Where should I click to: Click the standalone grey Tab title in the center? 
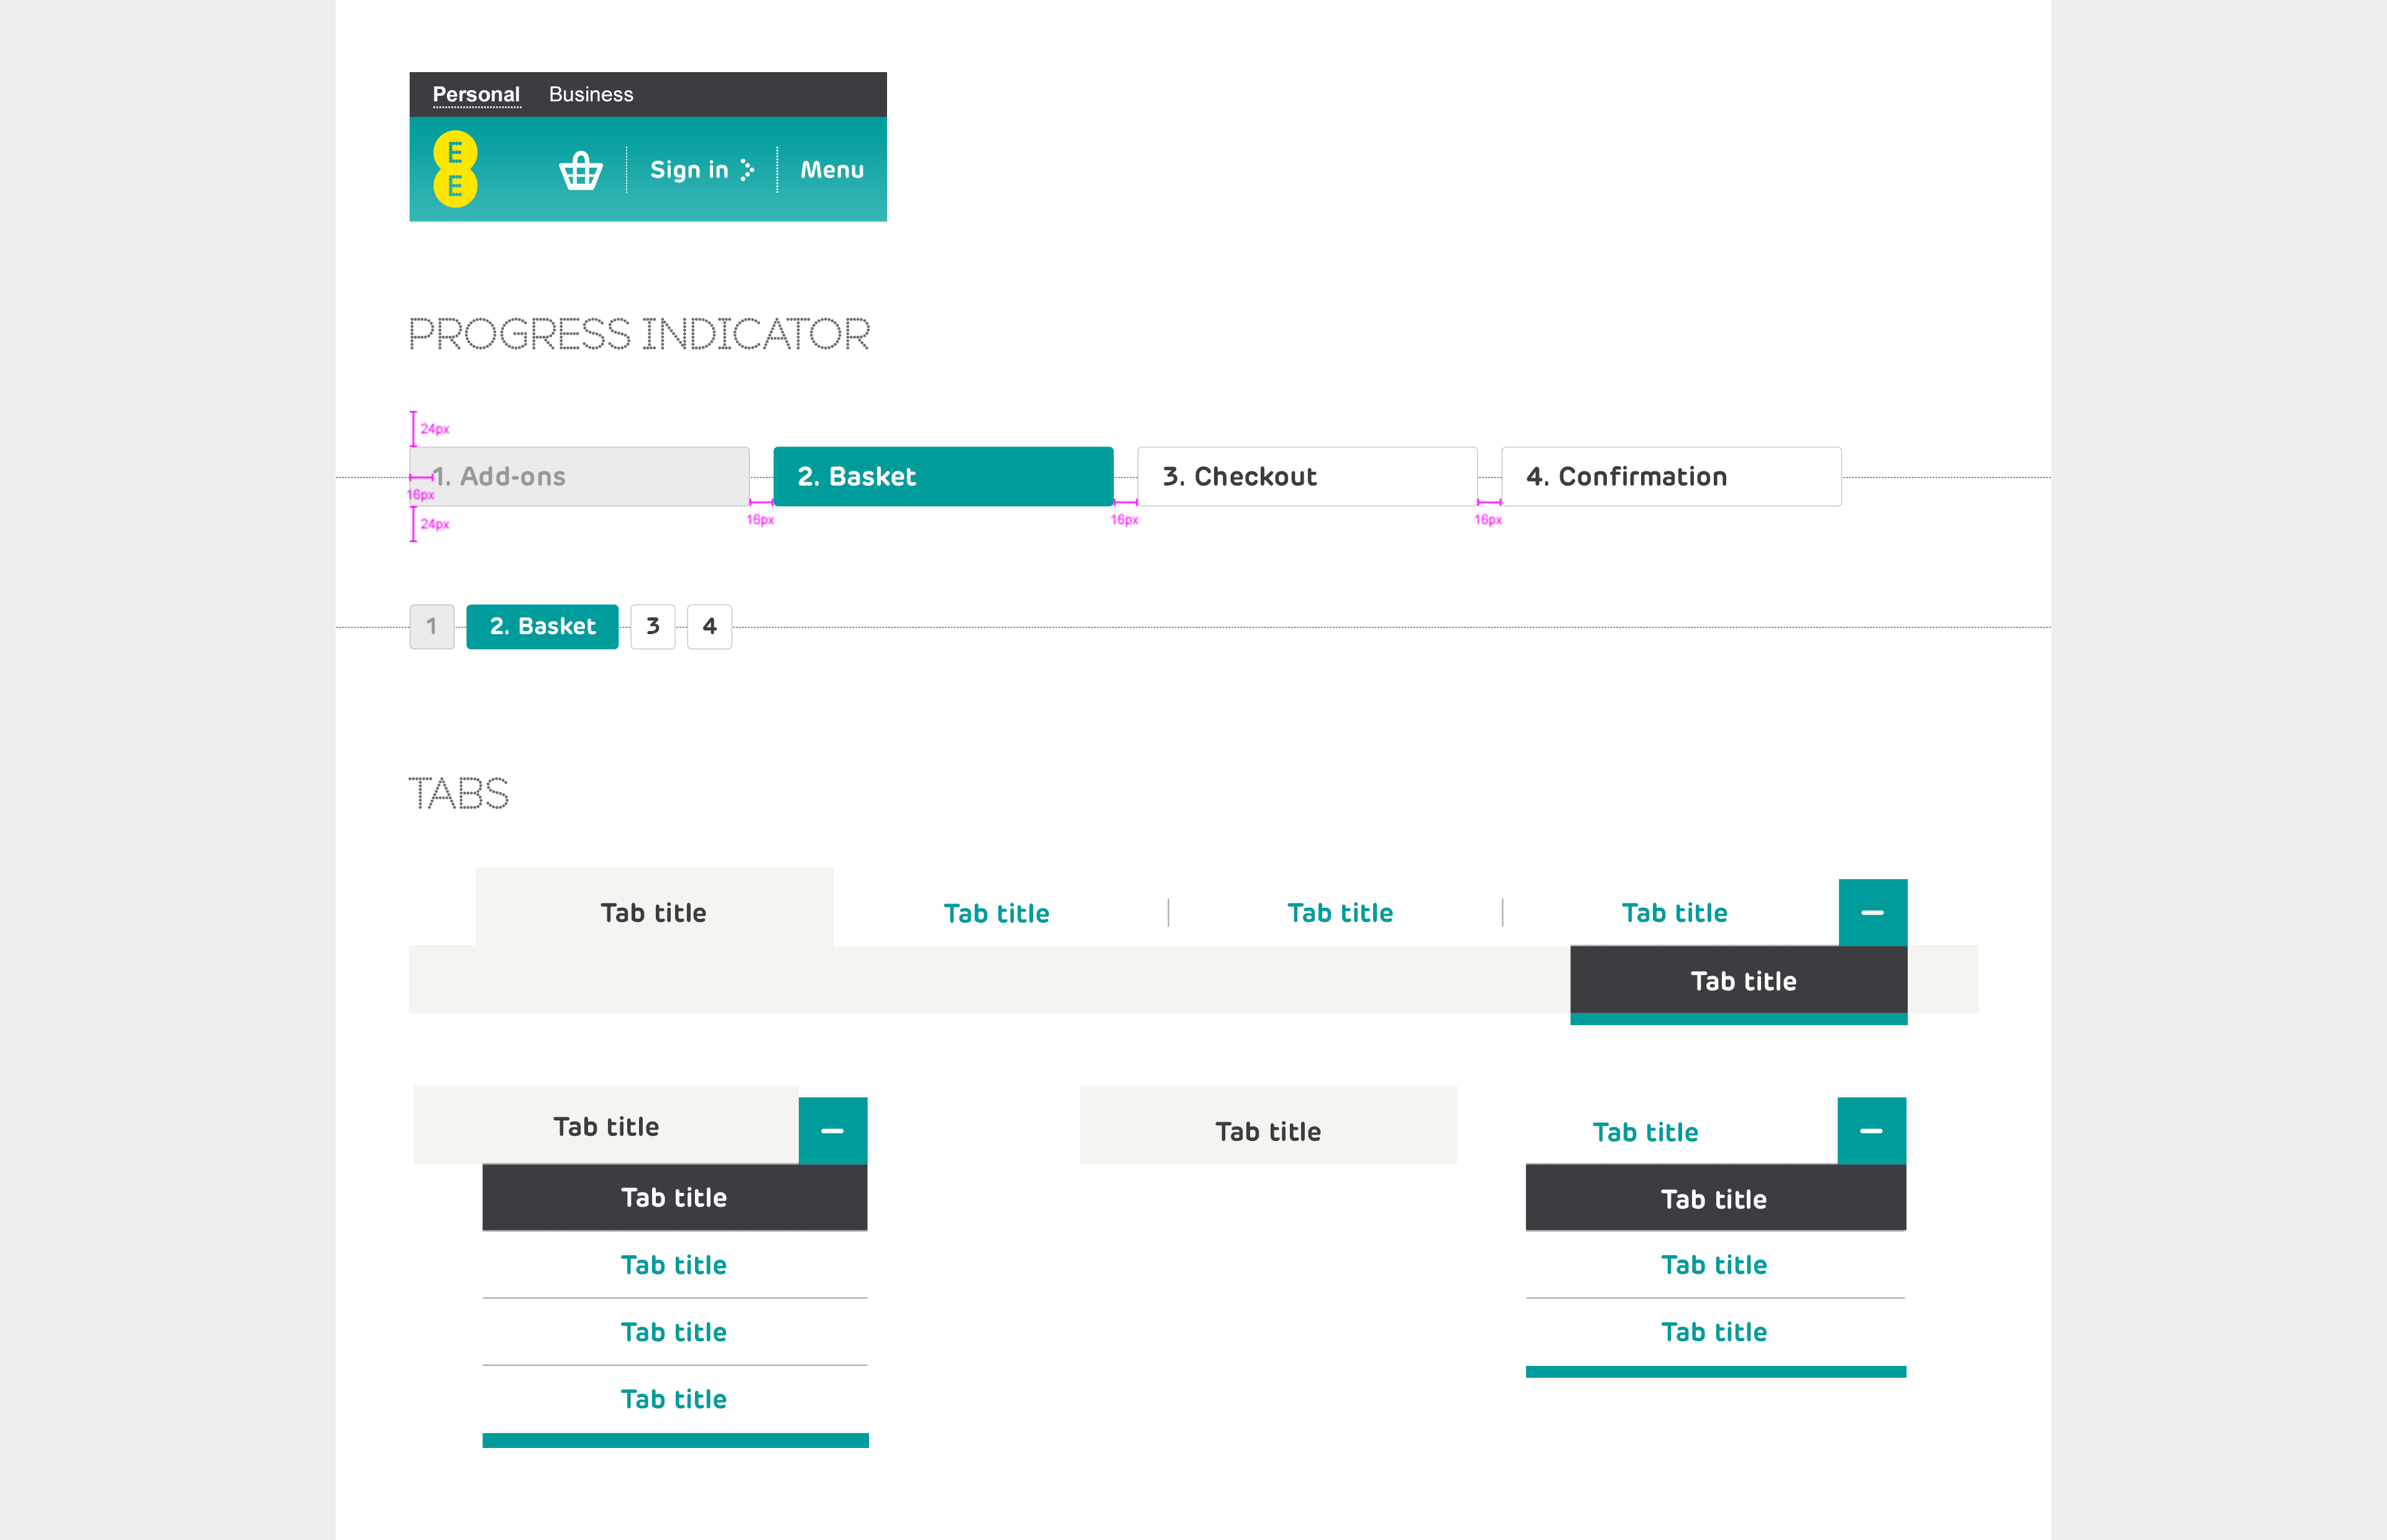tap(1267, 1126)
